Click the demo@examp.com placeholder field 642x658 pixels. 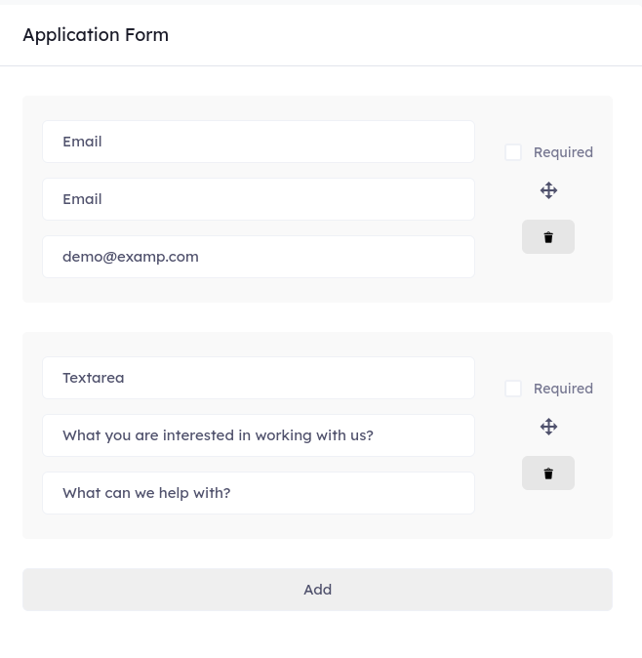pyautogui.click(x=259, y=257)
